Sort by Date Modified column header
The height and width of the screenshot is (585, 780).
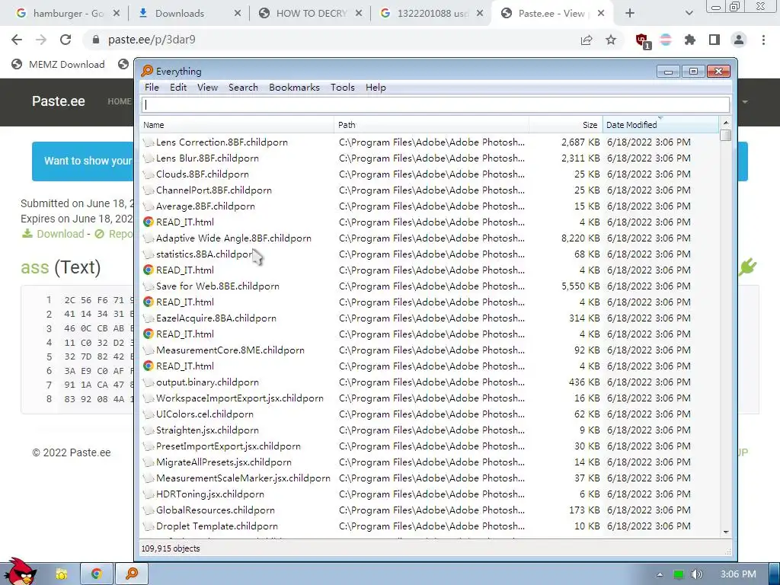(660, 125)
